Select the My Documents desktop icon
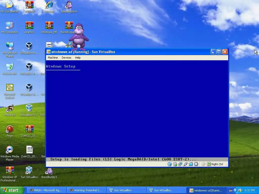The height and width of the screenshot is (194, 259). pyautogui.click(x=10, y=7)
